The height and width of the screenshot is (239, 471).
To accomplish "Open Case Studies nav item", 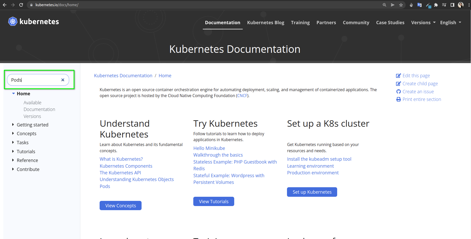I will coord(390,22).
